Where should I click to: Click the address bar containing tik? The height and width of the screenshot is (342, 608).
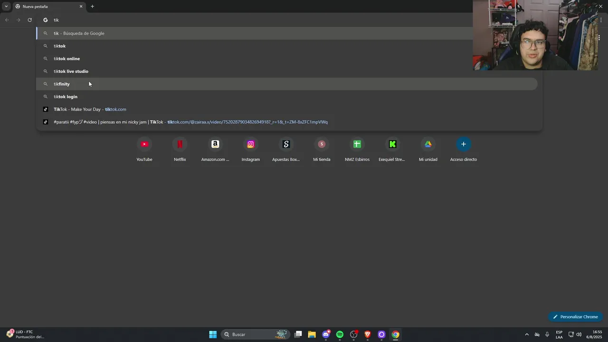point(256,20)
